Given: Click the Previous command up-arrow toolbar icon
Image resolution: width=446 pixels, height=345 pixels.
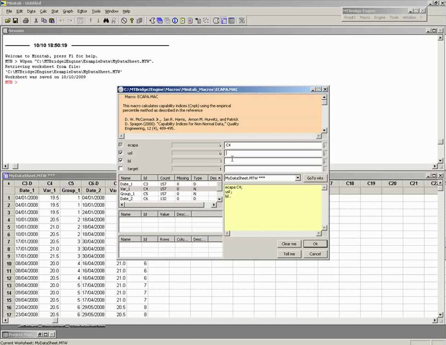Looking at the screenshot, I should click(x=91, y=21).
